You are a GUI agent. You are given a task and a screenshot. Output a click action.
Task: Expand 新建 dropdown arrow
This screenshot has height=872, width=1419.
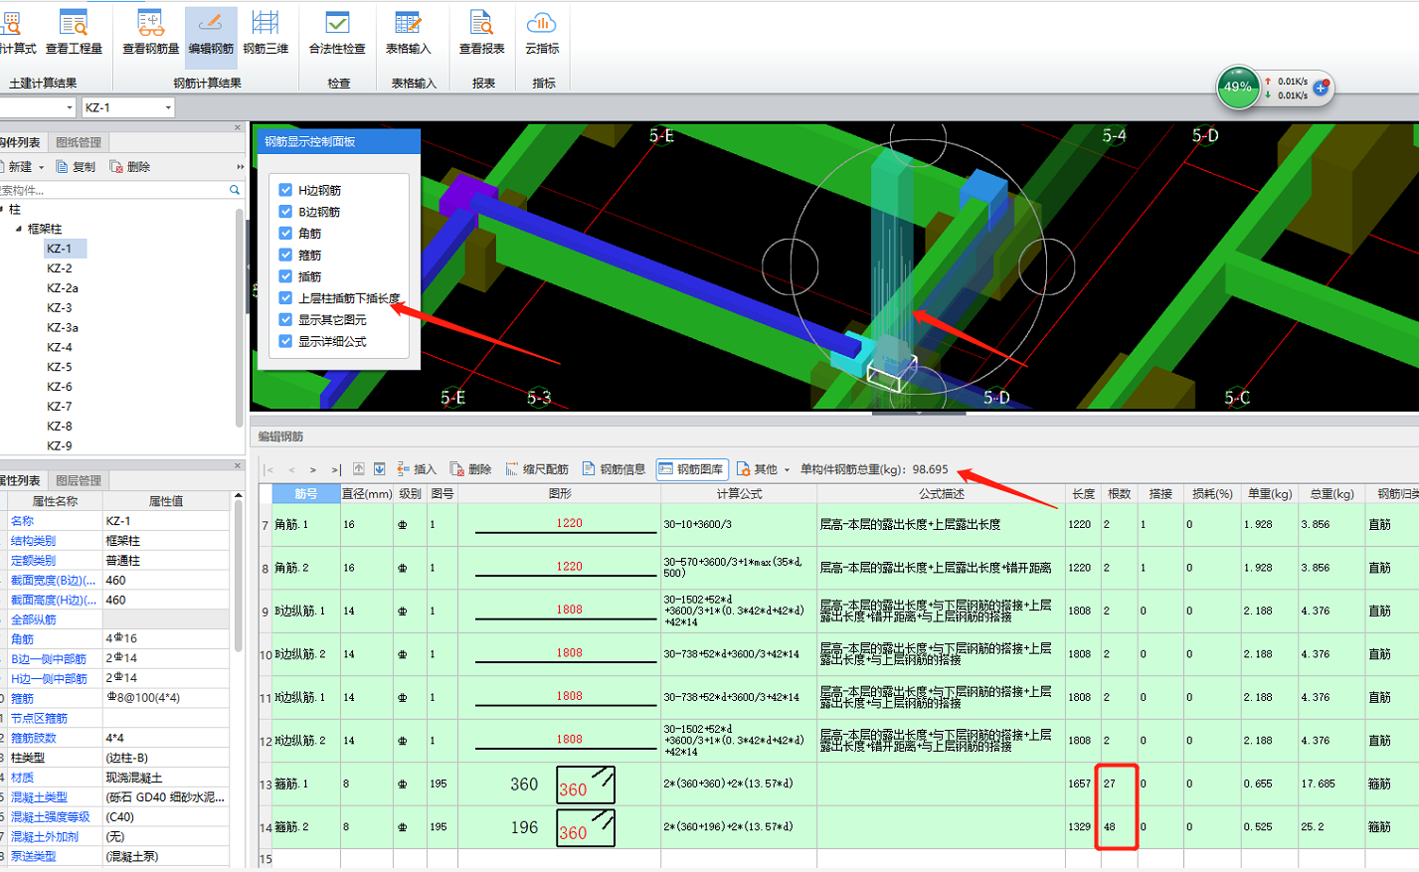[42, 167]
